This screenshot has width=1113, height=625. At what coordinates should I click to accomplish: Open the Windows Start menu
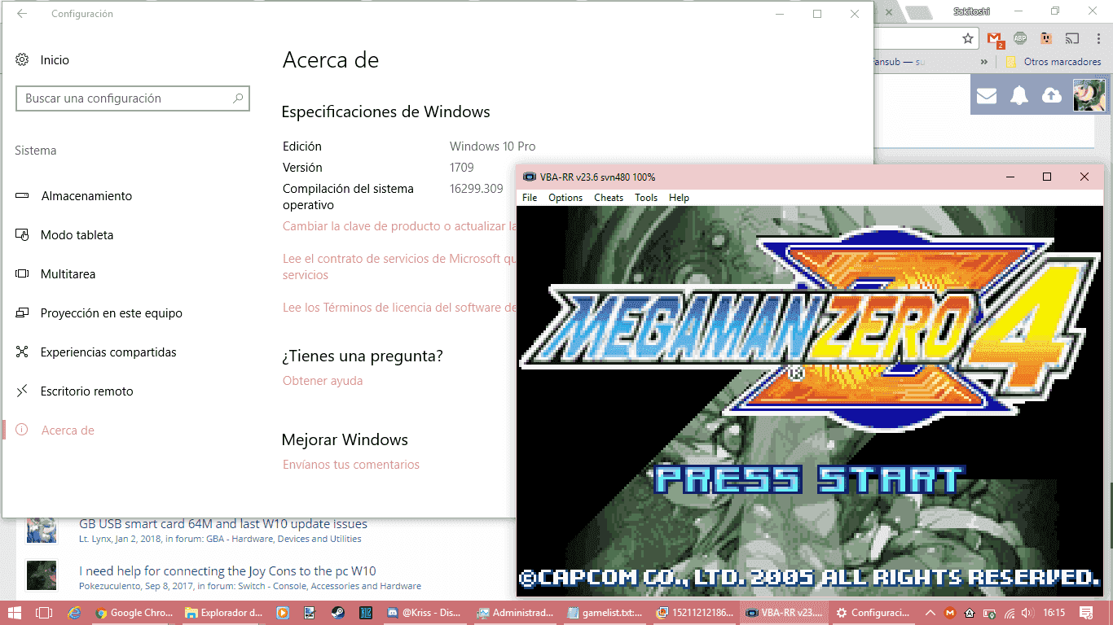[x=16, y=613]
